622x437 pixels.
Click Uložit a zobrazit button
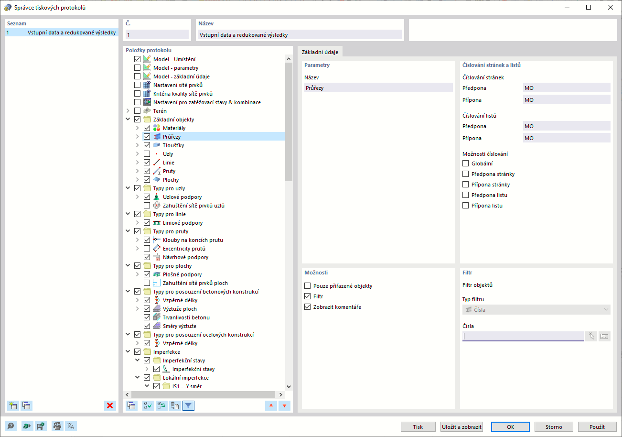[x=462, y=427]
